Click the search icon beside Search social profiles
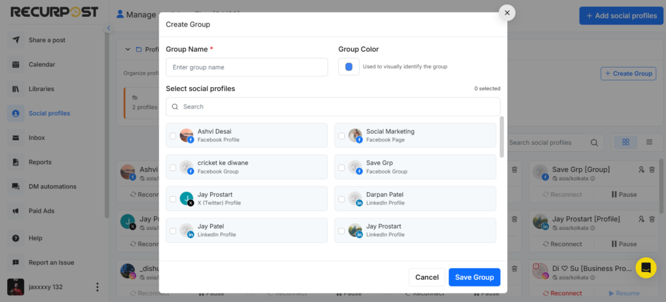 click(594, 142)
